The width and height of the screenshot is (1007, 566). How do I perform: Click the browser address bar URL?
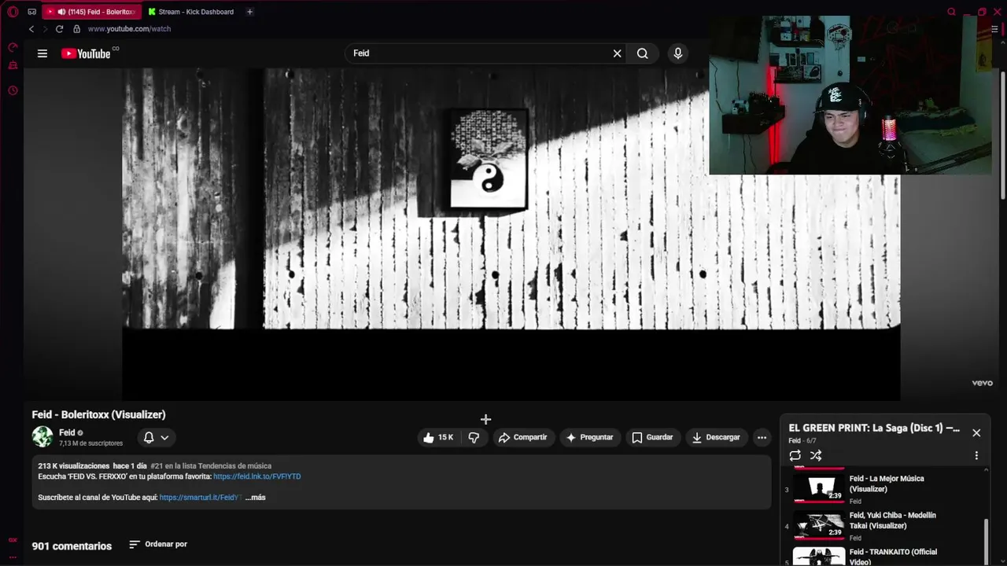pos(129,29)
